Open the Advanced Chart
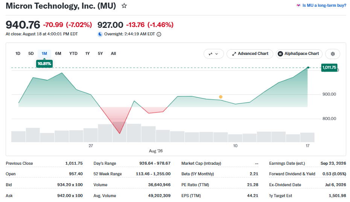Image resolution: width=350 pixels, height=202 pixels. tap(250, 54)
